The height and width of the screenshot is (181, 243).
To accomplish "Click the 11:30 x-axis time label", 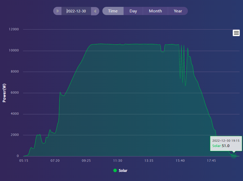I will [118, 160].
